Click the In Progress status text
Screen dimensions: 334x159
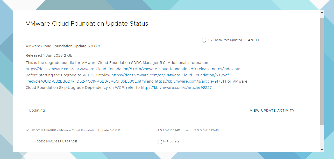point(171,141)
